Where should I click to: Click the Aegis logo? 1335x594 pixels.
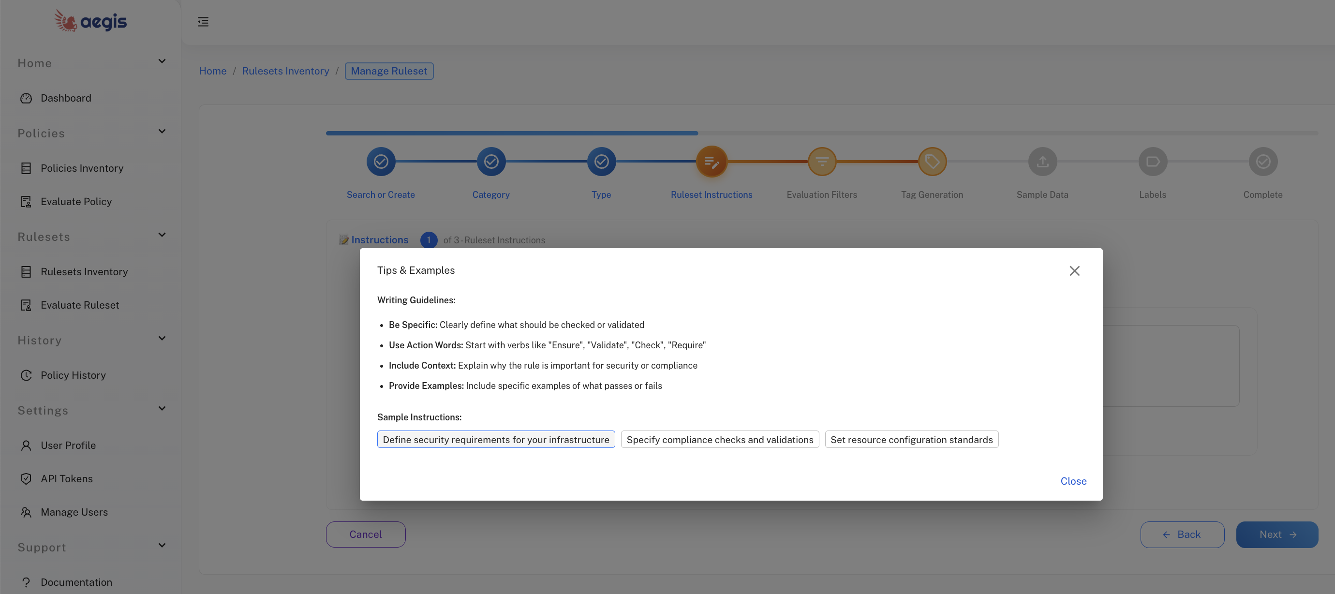tap(91, 21)
